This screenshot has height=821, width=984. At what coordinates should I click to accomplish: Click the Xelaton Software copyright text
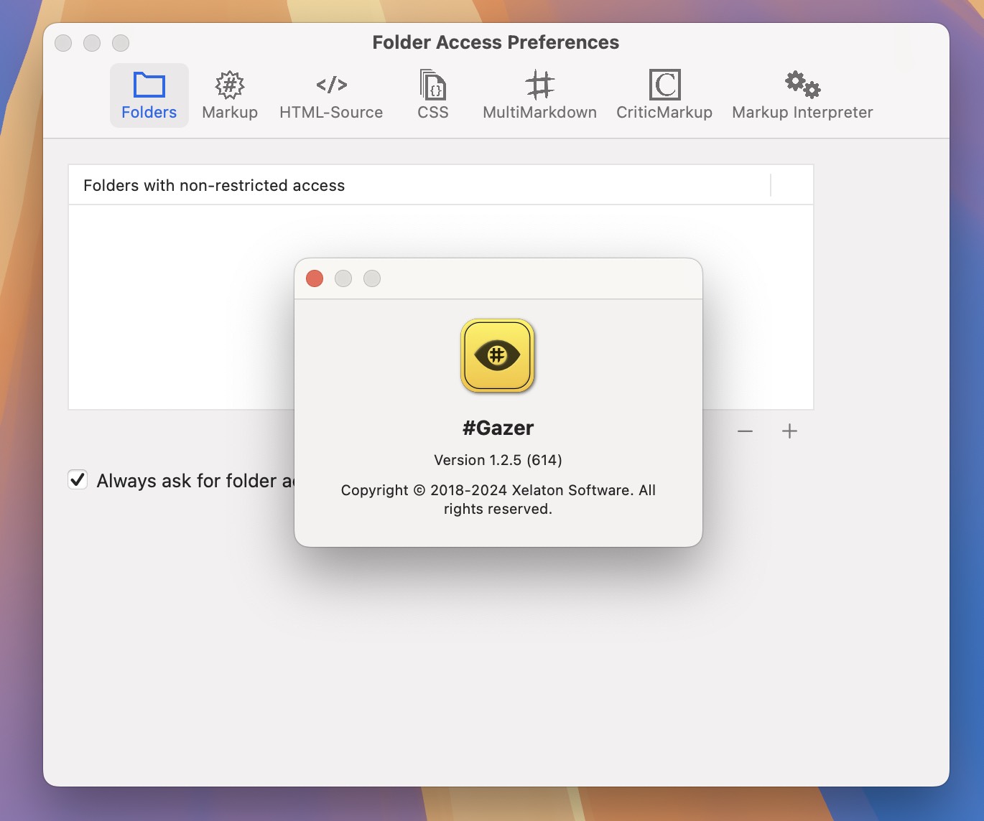point(498,499)
